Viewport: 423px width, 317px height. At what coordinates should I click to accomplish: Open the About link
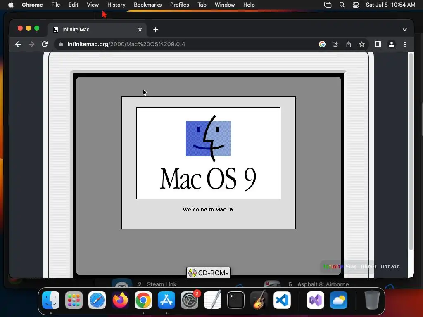pos(369,267)
